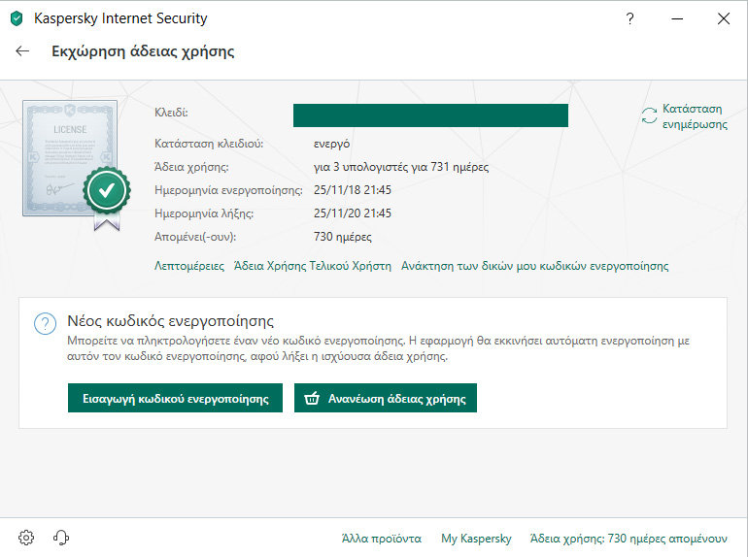Click the license certificate image
This screenshot has width=748, height=557.
[x=77, y=165]
